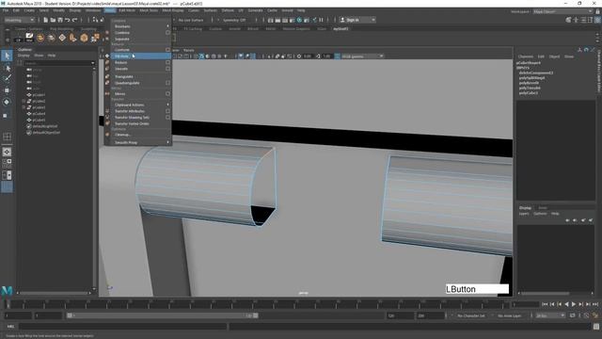The height and width of the screenshot is (339, 602).
Task: Open Modeling Toolkit icon at top right
Action: (x=568, y=20)
